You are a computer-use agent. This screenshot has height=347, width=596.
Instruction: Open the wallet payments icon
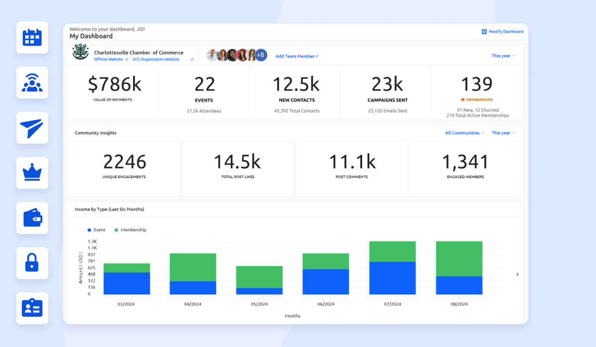point(32,218)
